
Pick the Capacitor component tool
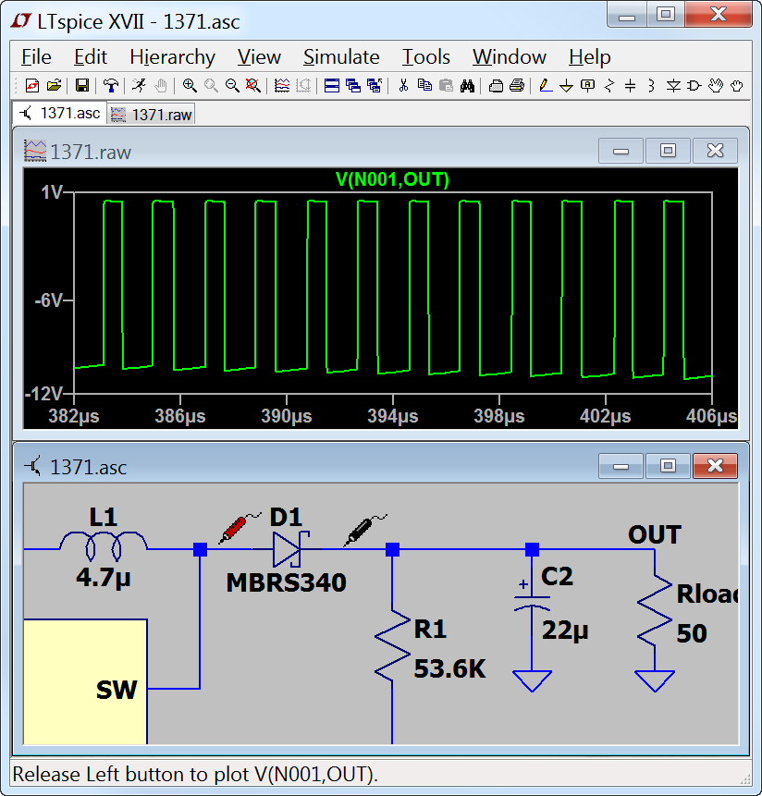point(631,86)
